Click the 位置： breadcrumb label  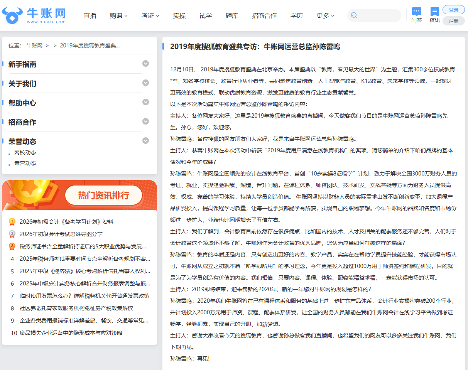[x=15, y=46]
